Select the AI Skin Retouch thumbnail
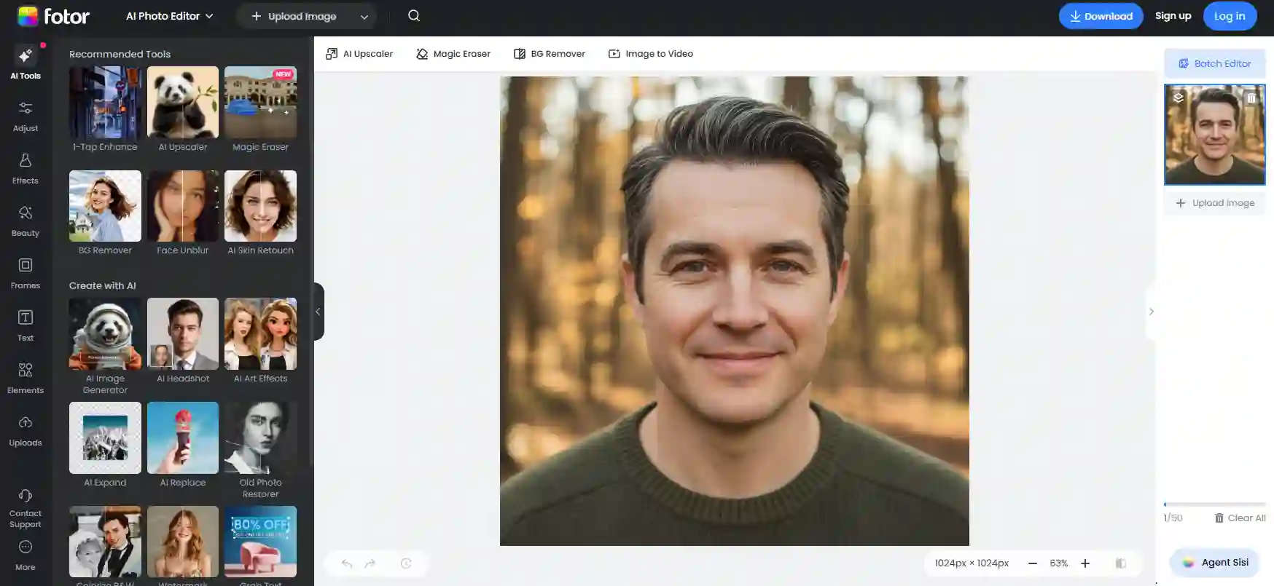This screenshot has height=586, width=1274. point(260,206)
